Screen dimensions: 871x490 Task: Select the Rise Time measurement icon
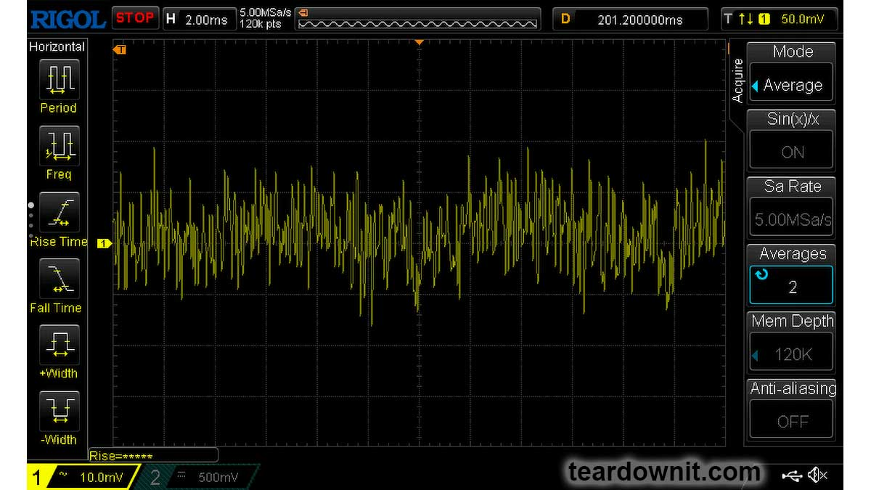(58, 212)
